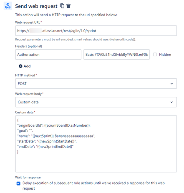Open the POST method dropdown field
Viewport: 184px width, 193px height.
pos(96,83)
